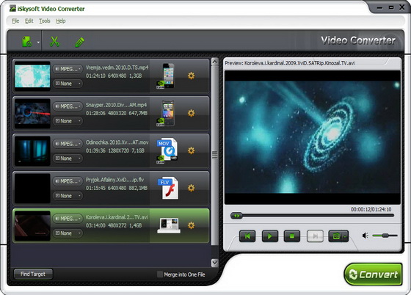Select the scissors Trim tool
The image size is (411, 295).
click(x=54, y=42)
